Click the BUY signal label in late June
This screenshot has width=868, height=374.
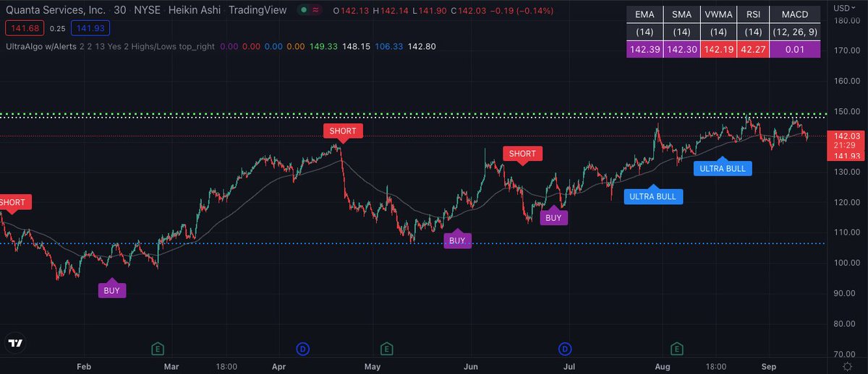pos(553,217)
